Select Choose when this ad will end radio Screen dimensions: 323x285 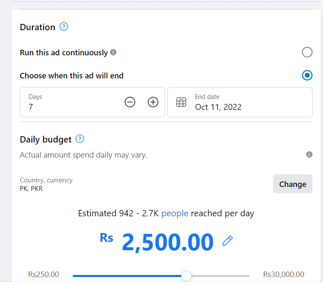coord(307,75)
